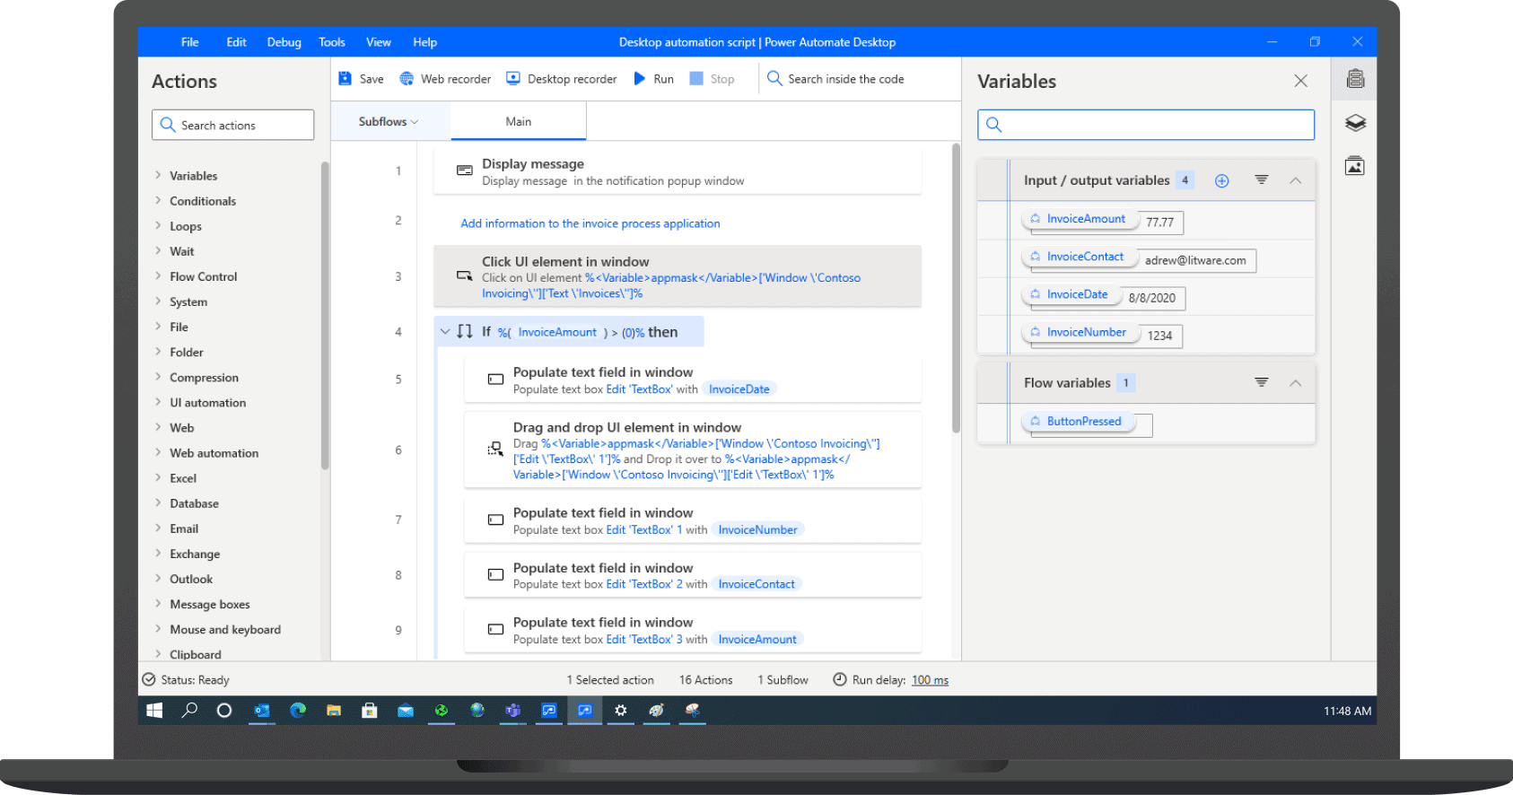Filter the Flow variables list
Viewport: 1513px width, 795px height.
click(x=1261, y=383)
